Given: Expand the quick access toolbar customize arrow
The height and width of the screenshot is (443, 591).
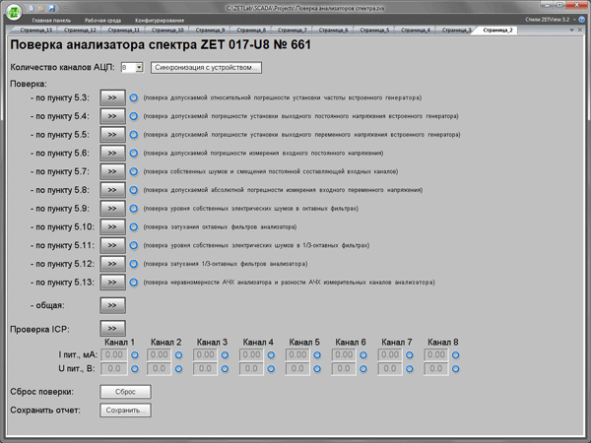Looking at the screenshot, I should click(x=65, y=8).
